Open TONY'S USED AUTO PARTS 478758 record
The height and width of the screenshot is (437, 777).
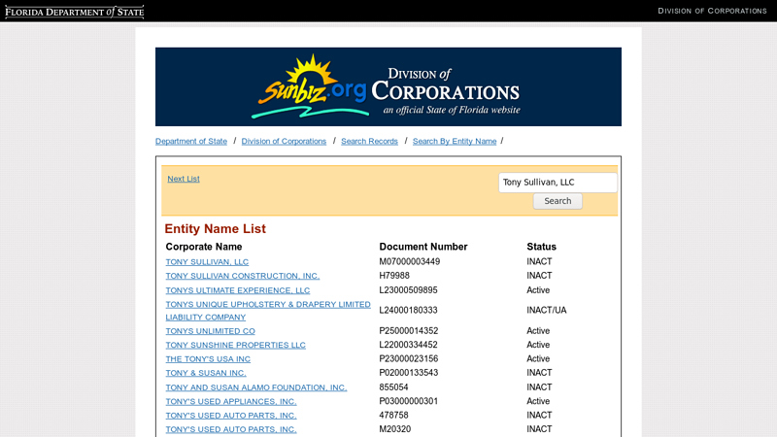pos(231,416)
